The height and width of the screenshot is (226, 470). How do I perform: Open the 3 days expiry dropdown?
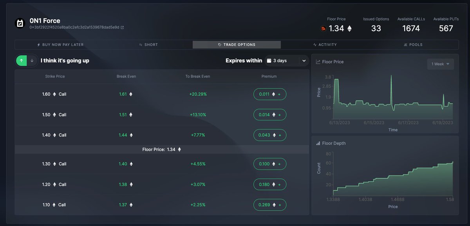point(286,61)
